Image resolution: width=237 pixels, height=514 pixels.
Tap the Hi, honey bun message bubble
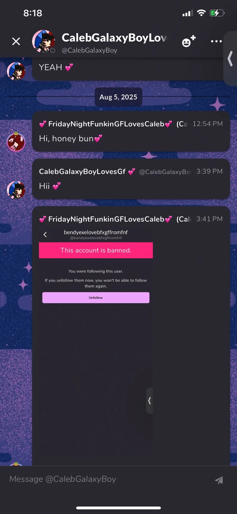tap(131, 131)
